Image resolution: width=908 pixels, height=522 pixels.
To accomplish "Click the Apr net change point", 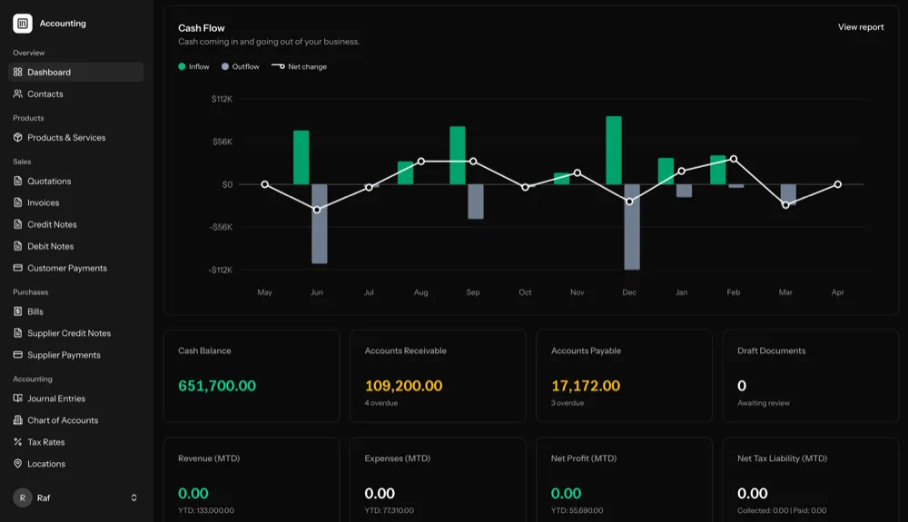I will [838, 184].
